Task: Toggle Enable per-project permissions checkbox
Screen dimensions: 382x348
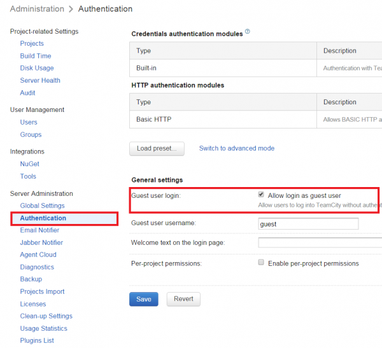Action: pos(261,263)
